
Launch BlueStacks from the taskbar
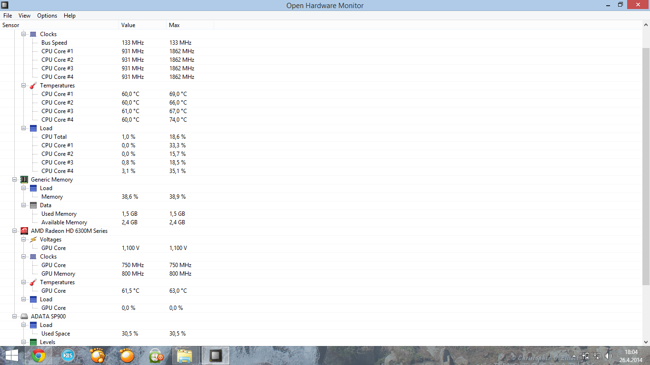tap(68, 355)
